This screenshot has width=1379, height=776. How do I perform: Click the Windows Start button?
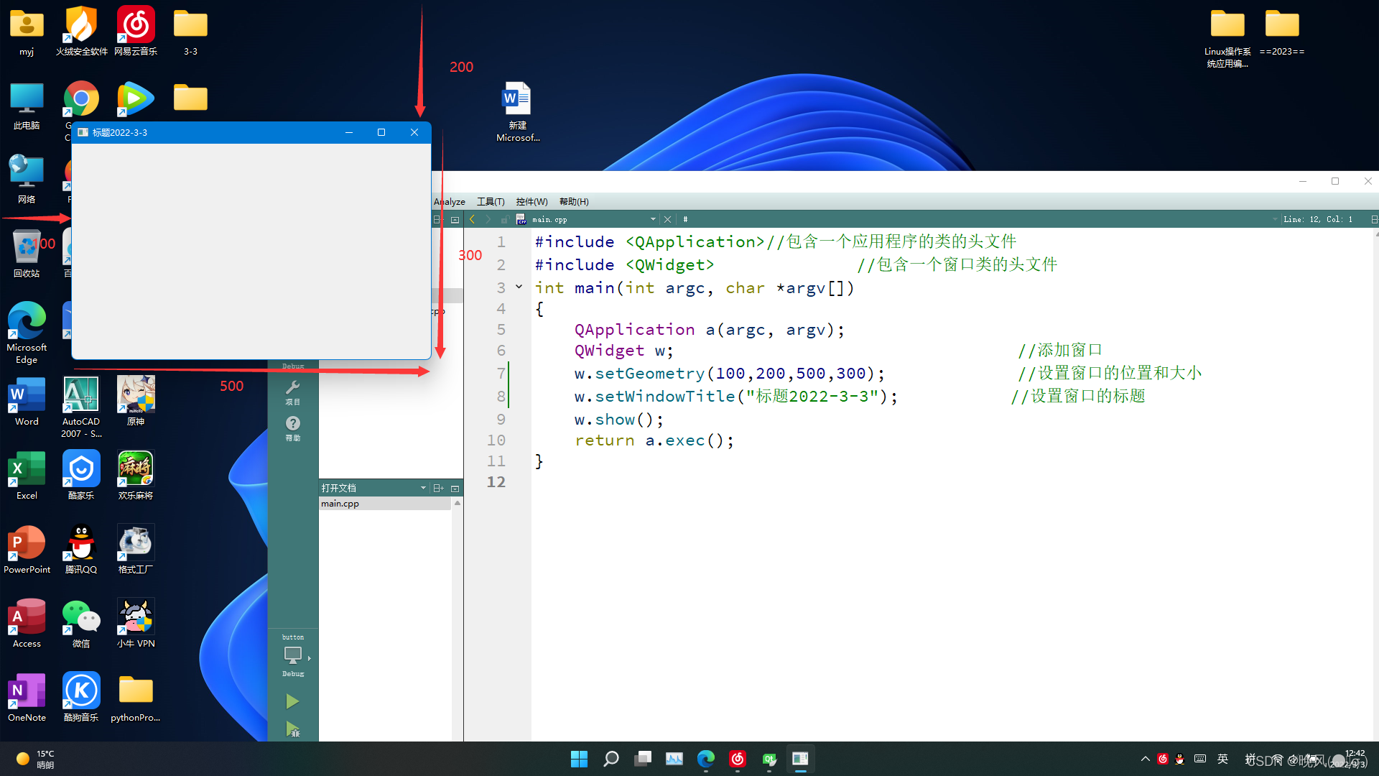[x=579, y=759]
